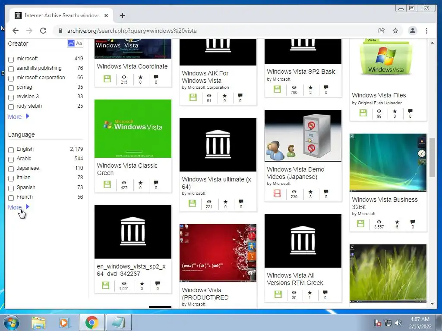The height and width of the screenshot is (331, 442).
Task: Reload the archive.org search page
Action: [43, 31]
